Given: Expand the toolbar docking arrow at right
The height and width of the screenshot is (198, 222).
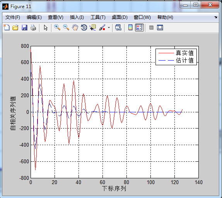Looking at the screenshot, I should point(215,17).
